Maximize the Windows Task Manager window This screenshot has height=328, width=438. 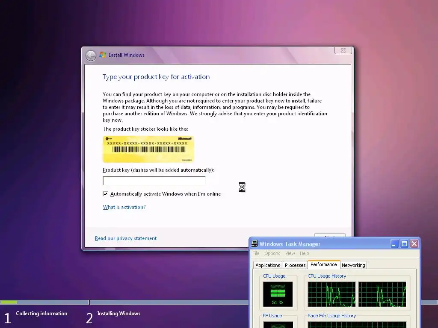point(404,244)
